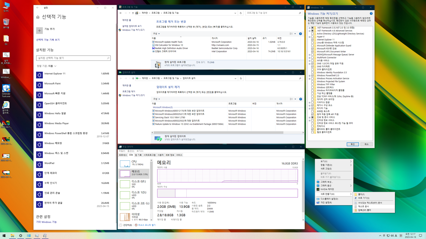Show hidden system tray icons chevron
This screenshot has width=426, height=239.
(x=380, y=236)
